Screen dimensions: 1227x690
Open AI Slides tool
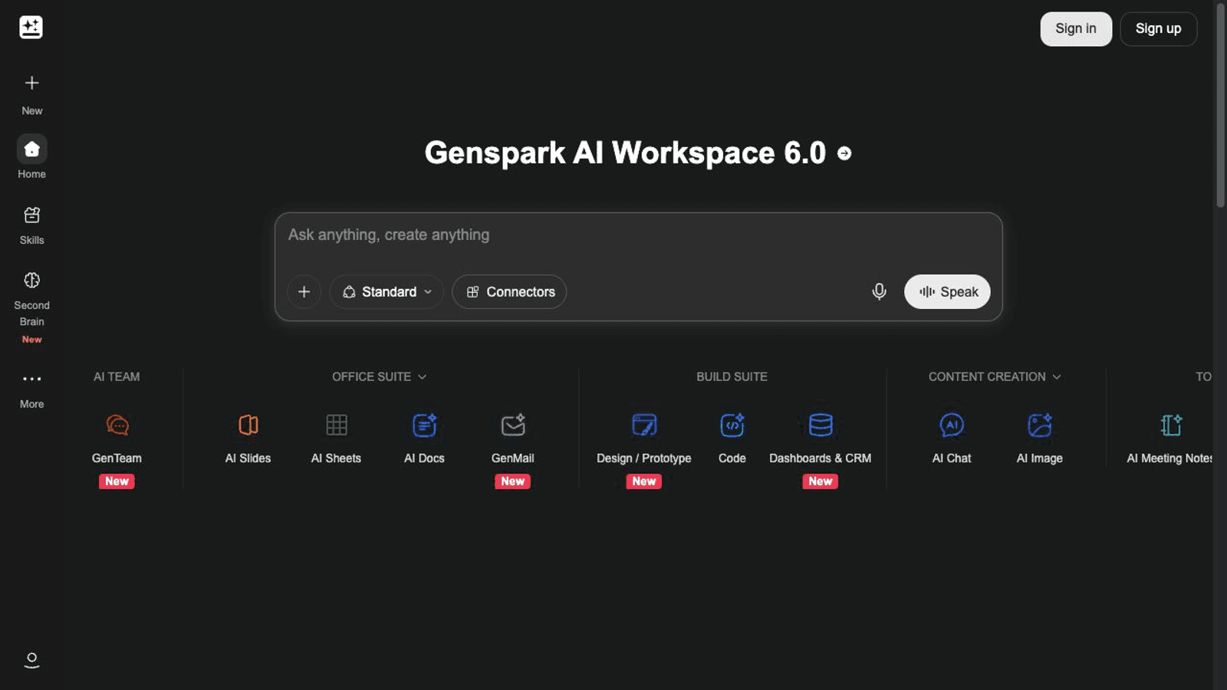[248, 439]
